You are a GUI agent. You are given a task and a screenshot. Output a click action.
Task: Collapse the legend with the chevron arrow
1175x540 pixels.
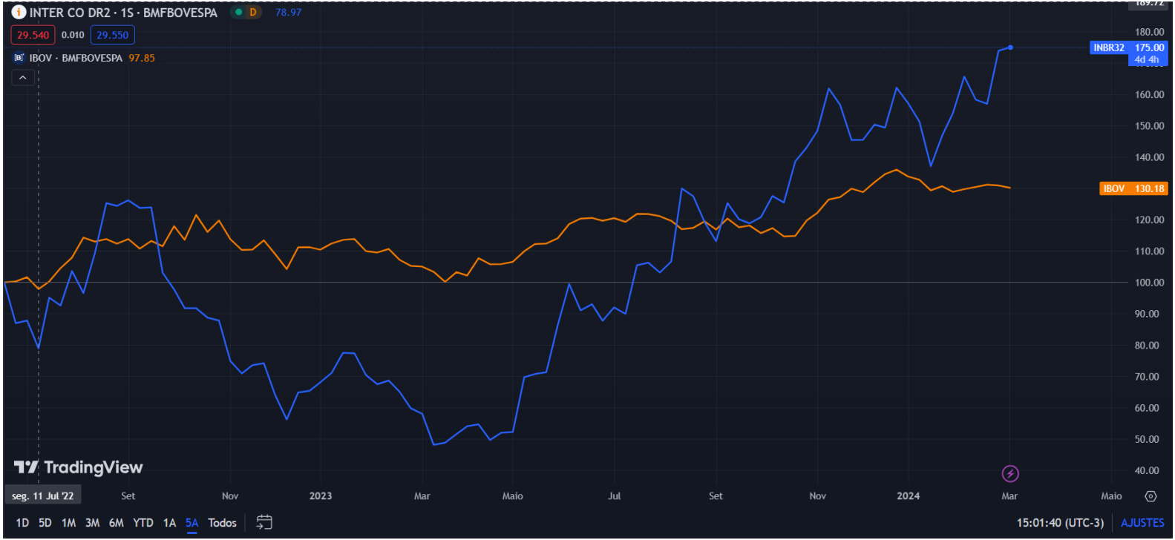coord(23,78)
